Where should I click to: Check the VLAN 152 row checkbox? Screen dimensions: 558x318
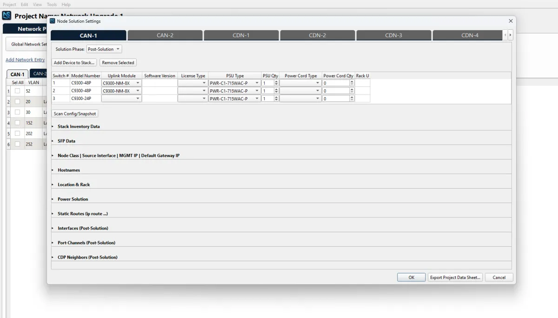(x=17, y=123)
